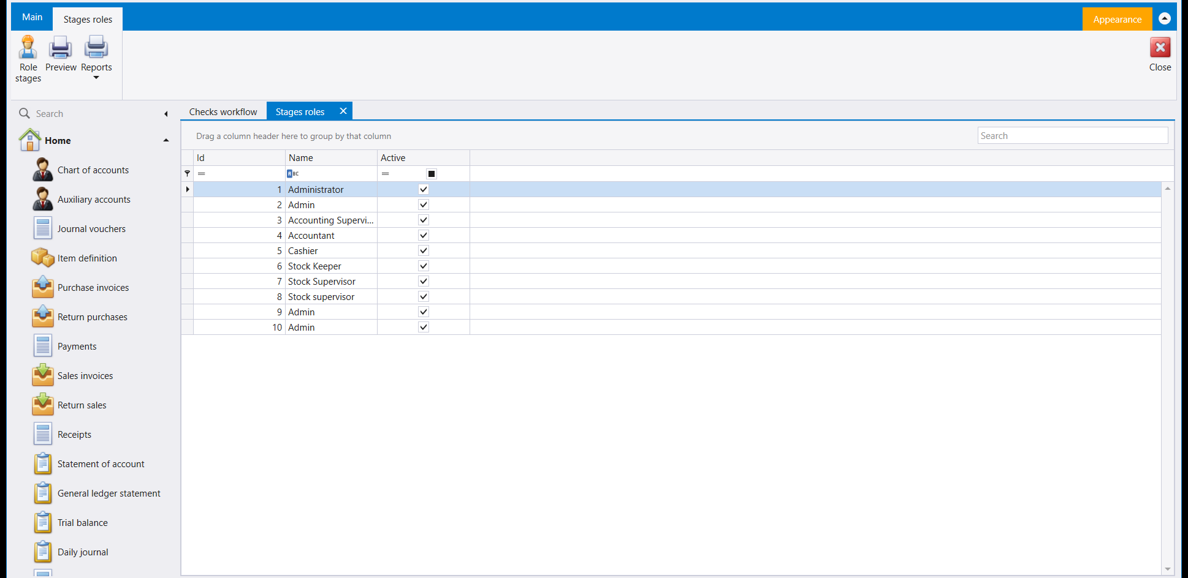Open Sales invoices

pos(85,376)
